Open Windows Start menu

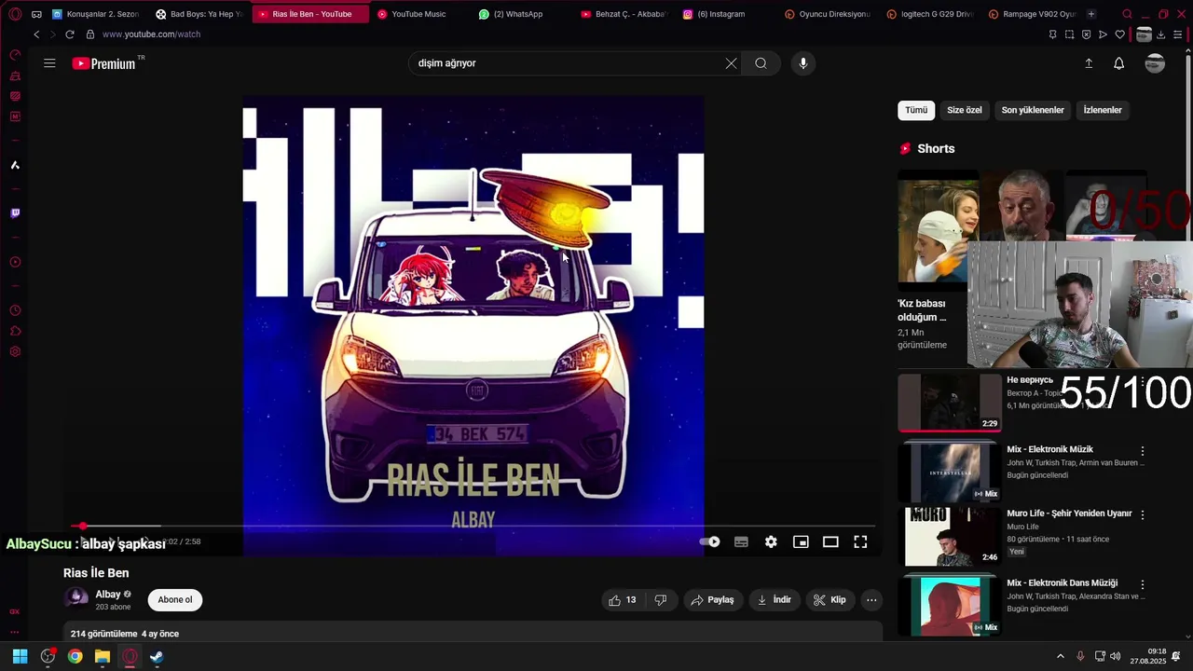[20, 656]
